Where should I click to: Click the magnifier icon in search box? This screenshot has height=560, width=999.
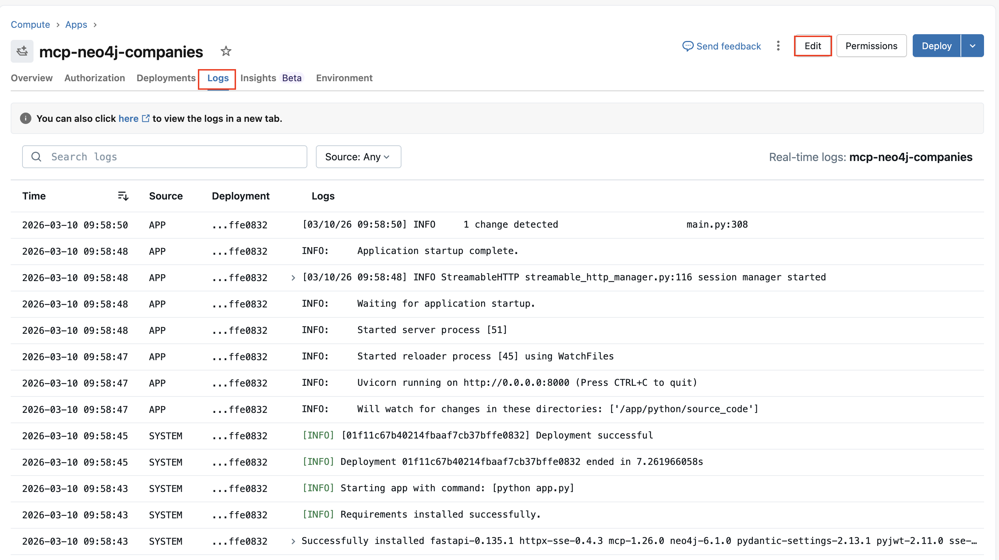tap(36, 157)
